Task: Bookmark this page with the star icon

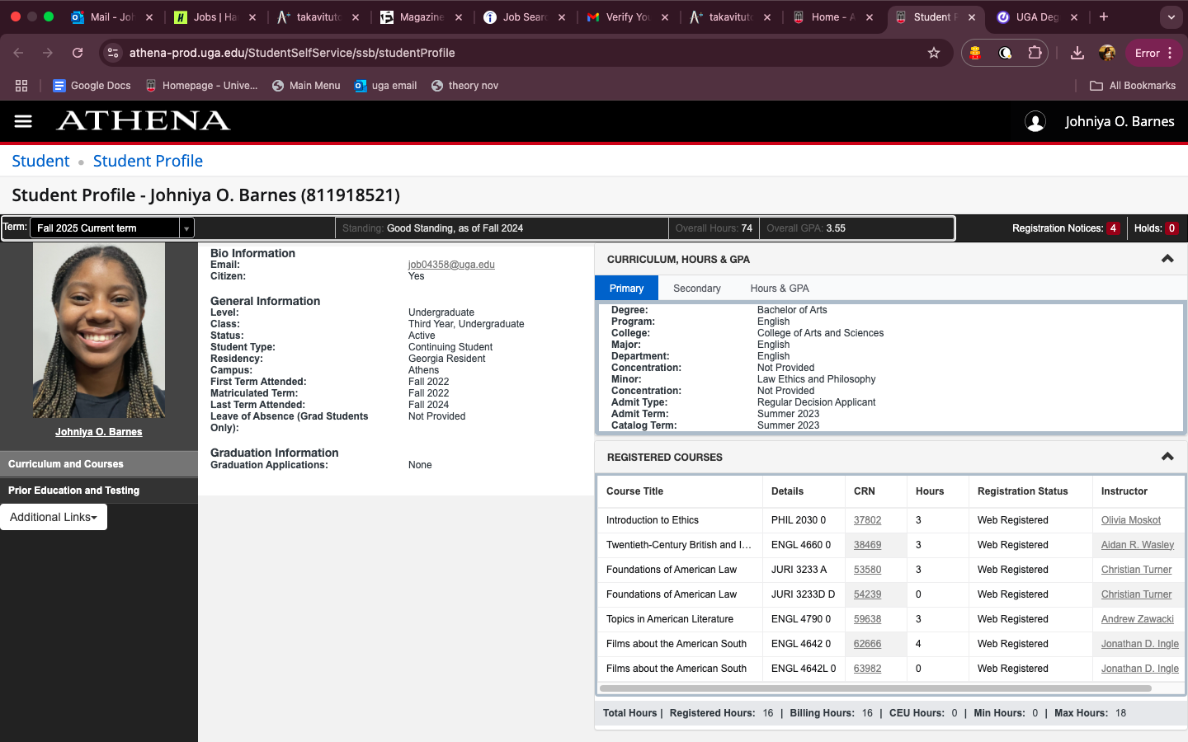Action: pos(934,53)
